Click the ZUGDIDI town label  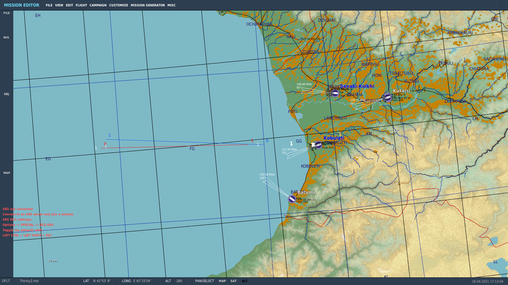310,52
